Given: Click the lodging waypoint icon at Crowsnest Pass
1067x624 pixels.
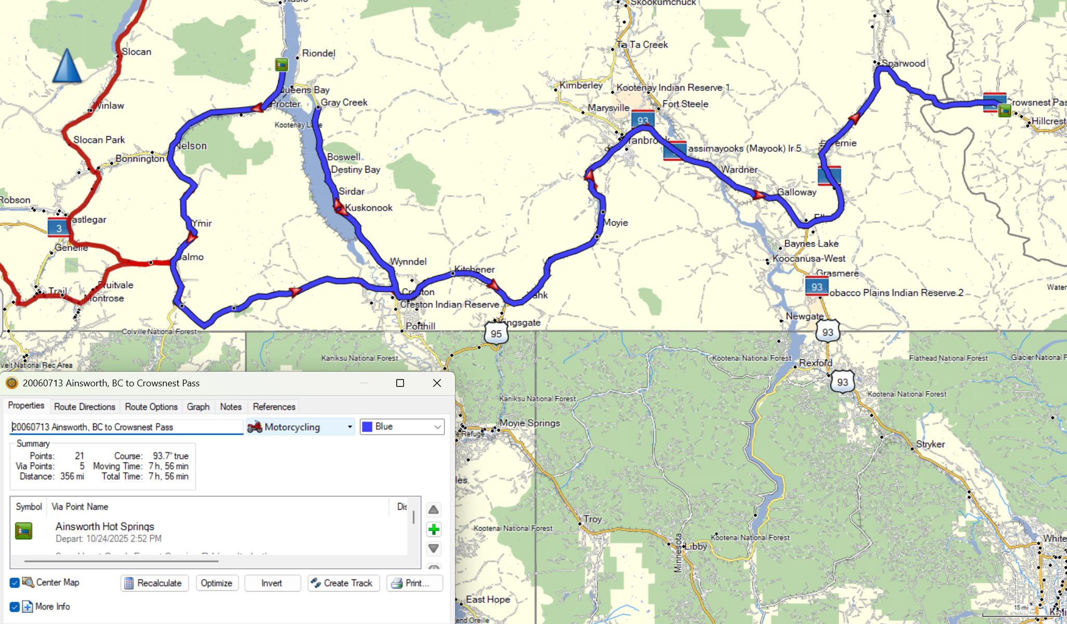Looking at the screenshot, I should click(1004, 110).
